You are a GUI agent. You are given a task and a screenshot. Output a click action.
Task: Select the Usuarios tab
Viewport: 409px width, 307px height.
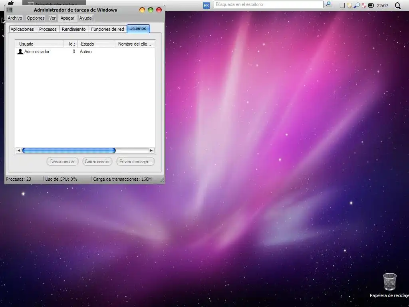tap(138, 28)
